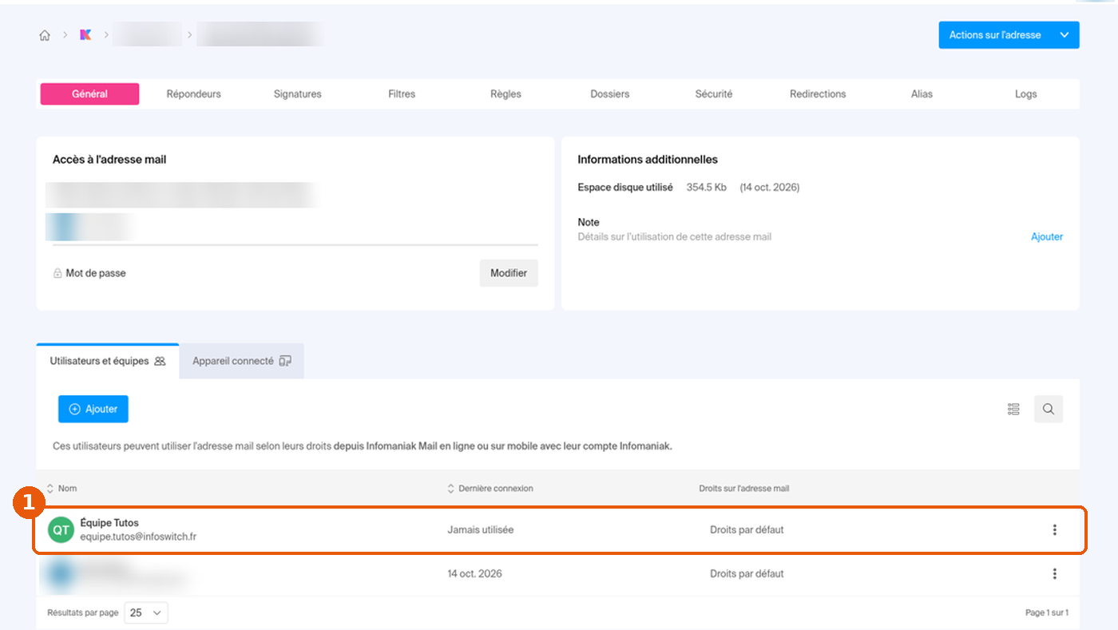
Task: Open three-dot menu for Équipe Tutos
Action: pos(1055,529)
